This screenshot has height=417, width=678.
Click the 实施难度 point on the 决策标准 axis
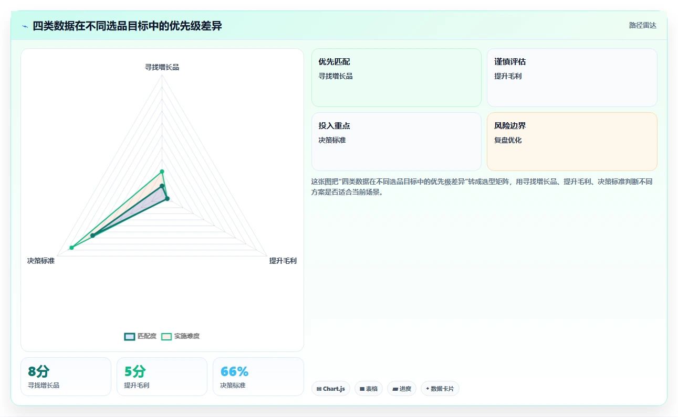click(71, 248)
